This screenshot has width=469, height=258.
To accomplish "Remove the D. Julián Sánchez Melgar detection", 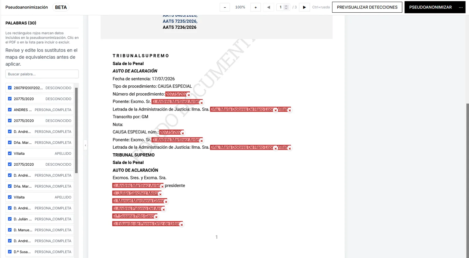I will point(160,194).
